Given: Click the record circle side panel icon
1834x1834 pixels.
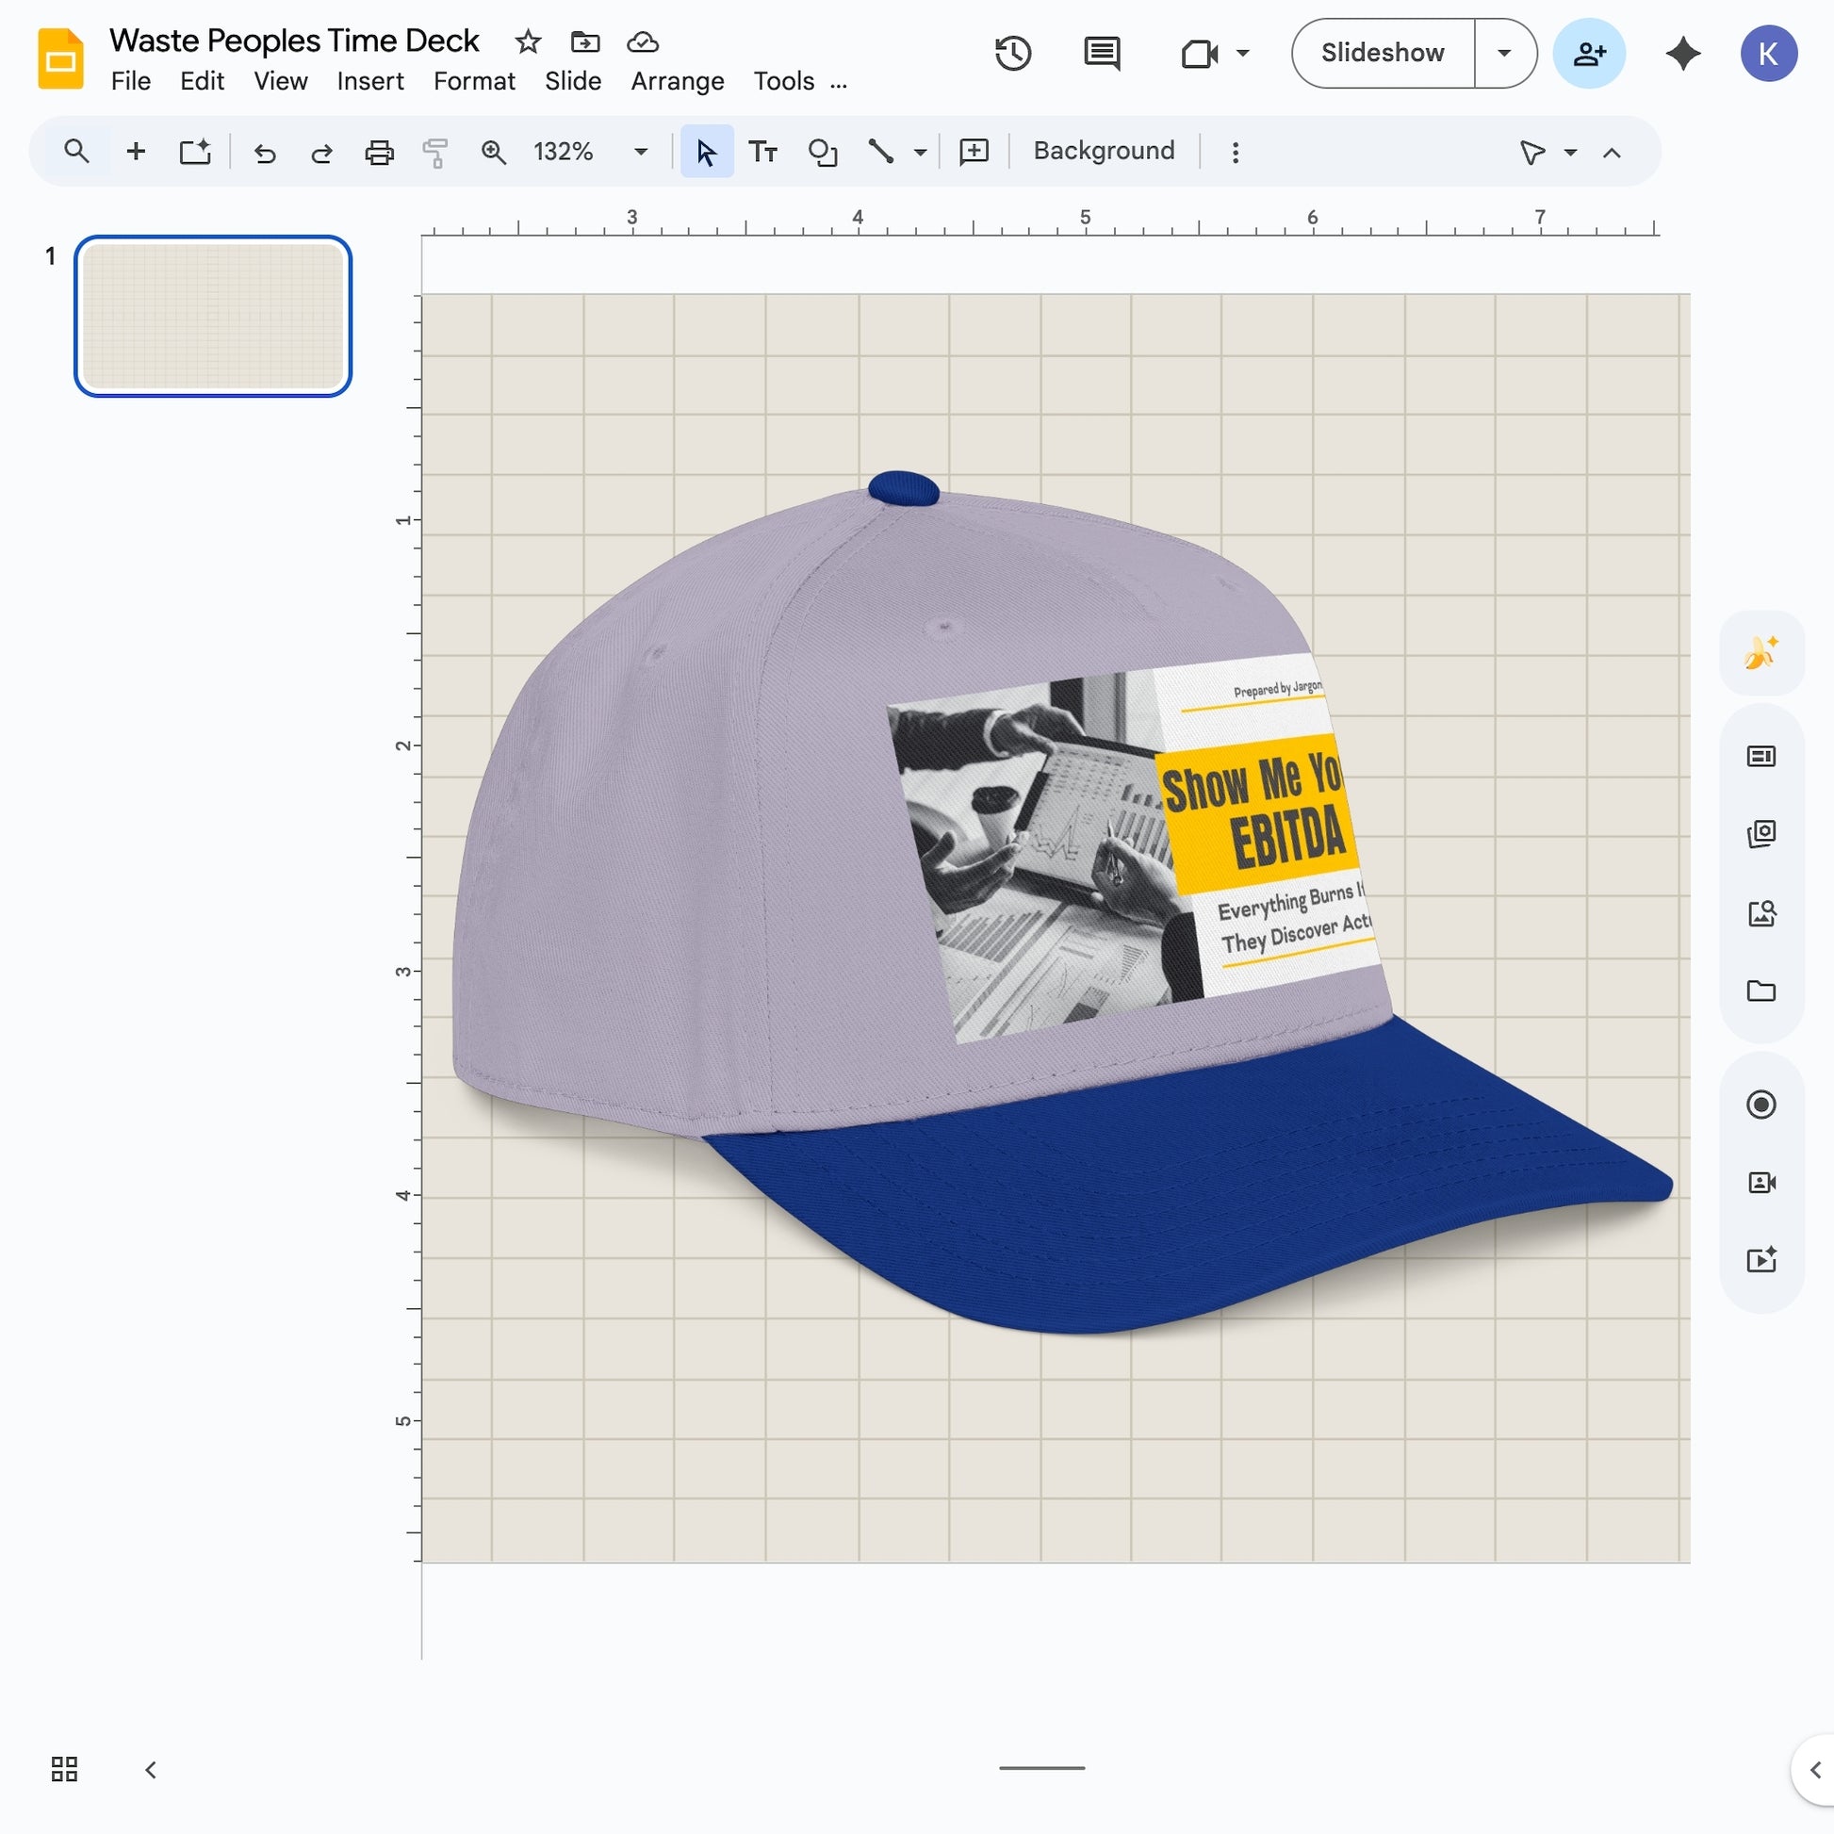Looking at the screenshot, I should (1760, 1105).
